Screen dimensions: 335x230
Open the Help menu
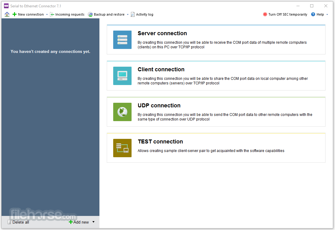(x=320, y=14)
